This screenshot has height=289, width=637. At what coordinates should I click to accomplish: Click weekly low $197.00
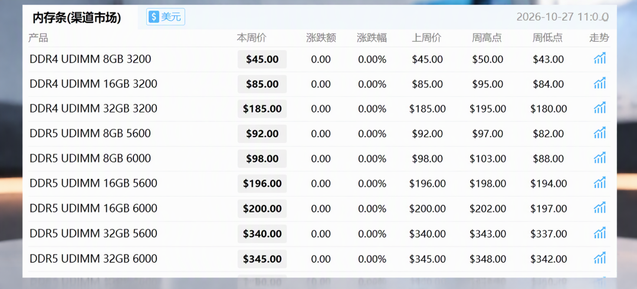coord(549,209)
